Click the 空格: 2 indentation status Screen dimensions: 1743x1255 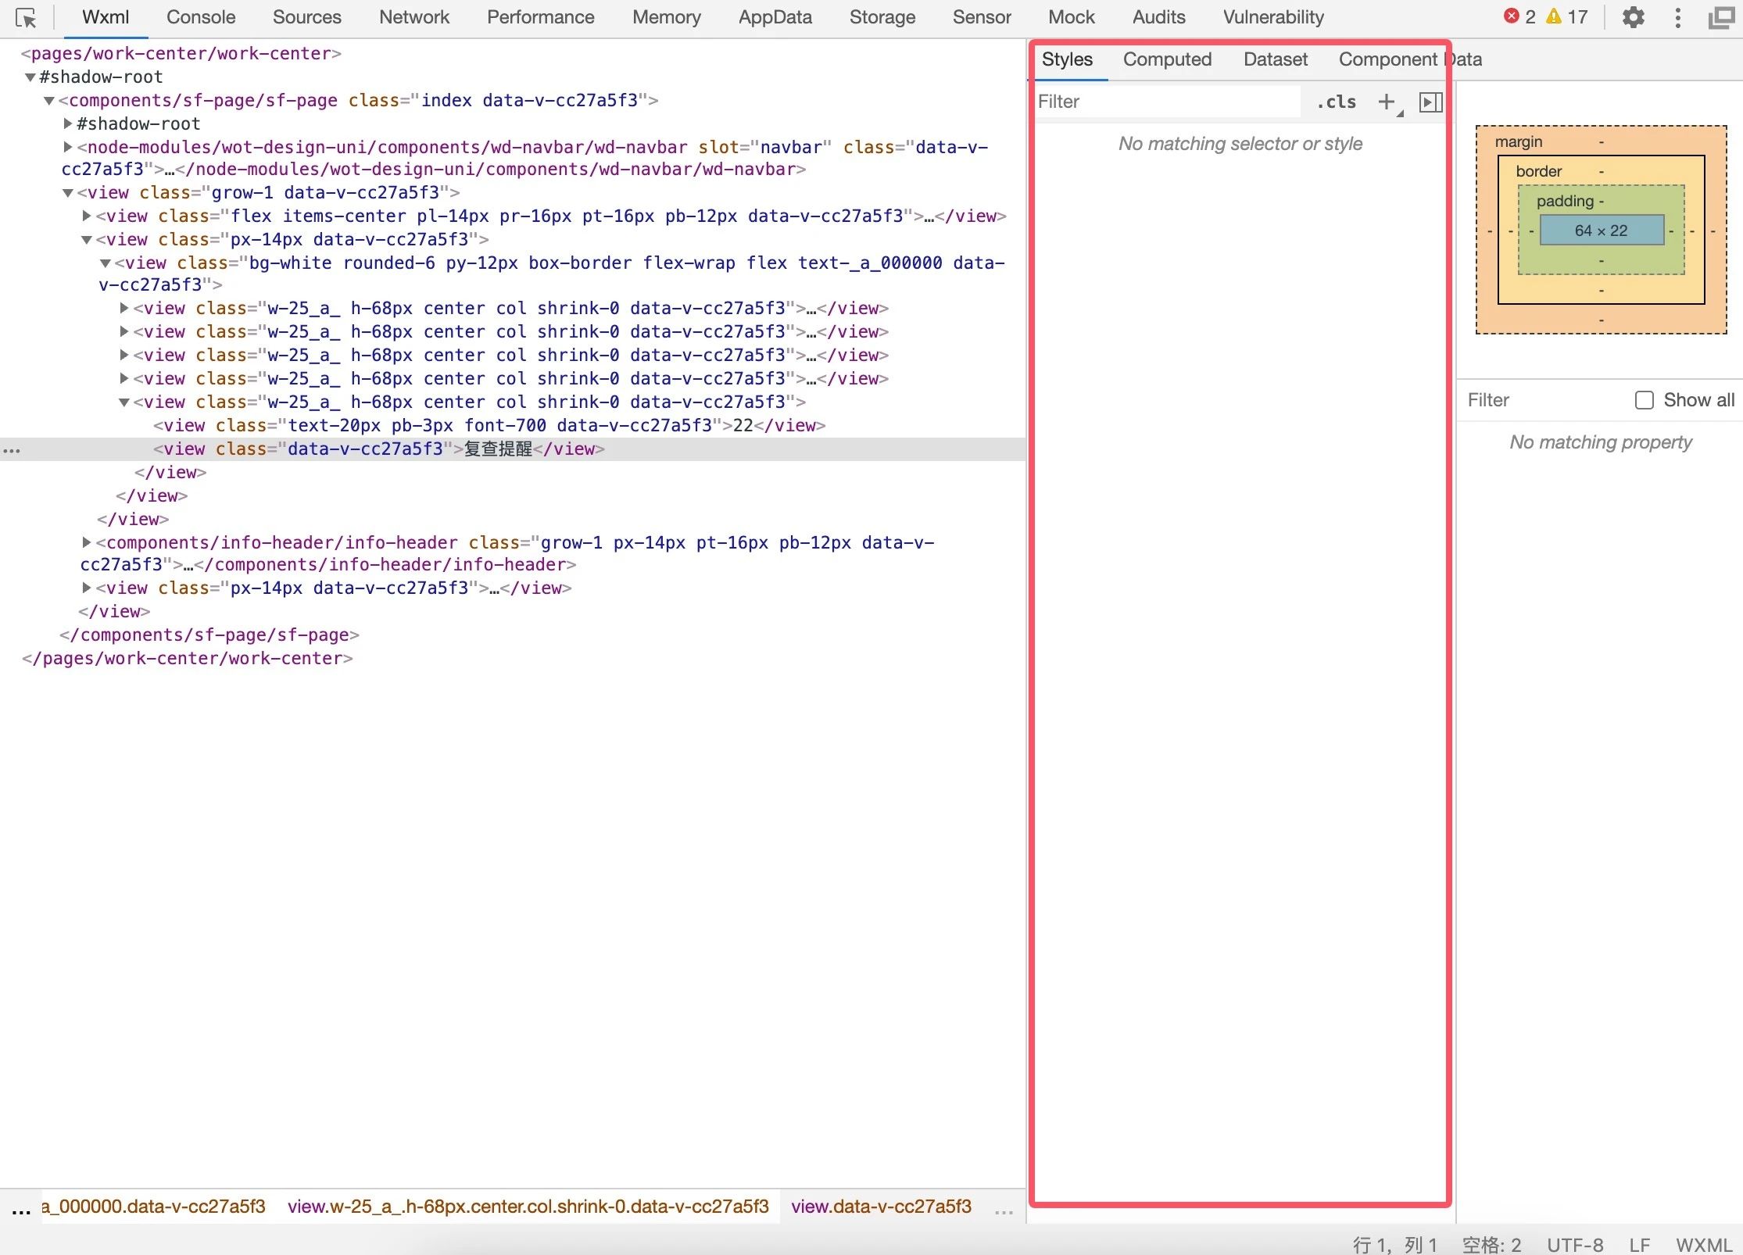(1491, 1244)
